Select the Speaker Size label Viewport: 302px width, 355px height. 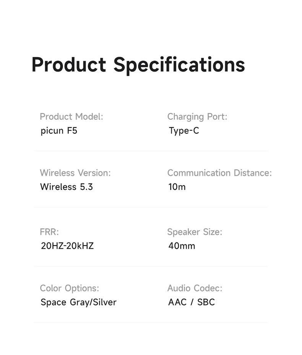click(x=194, y=232)
